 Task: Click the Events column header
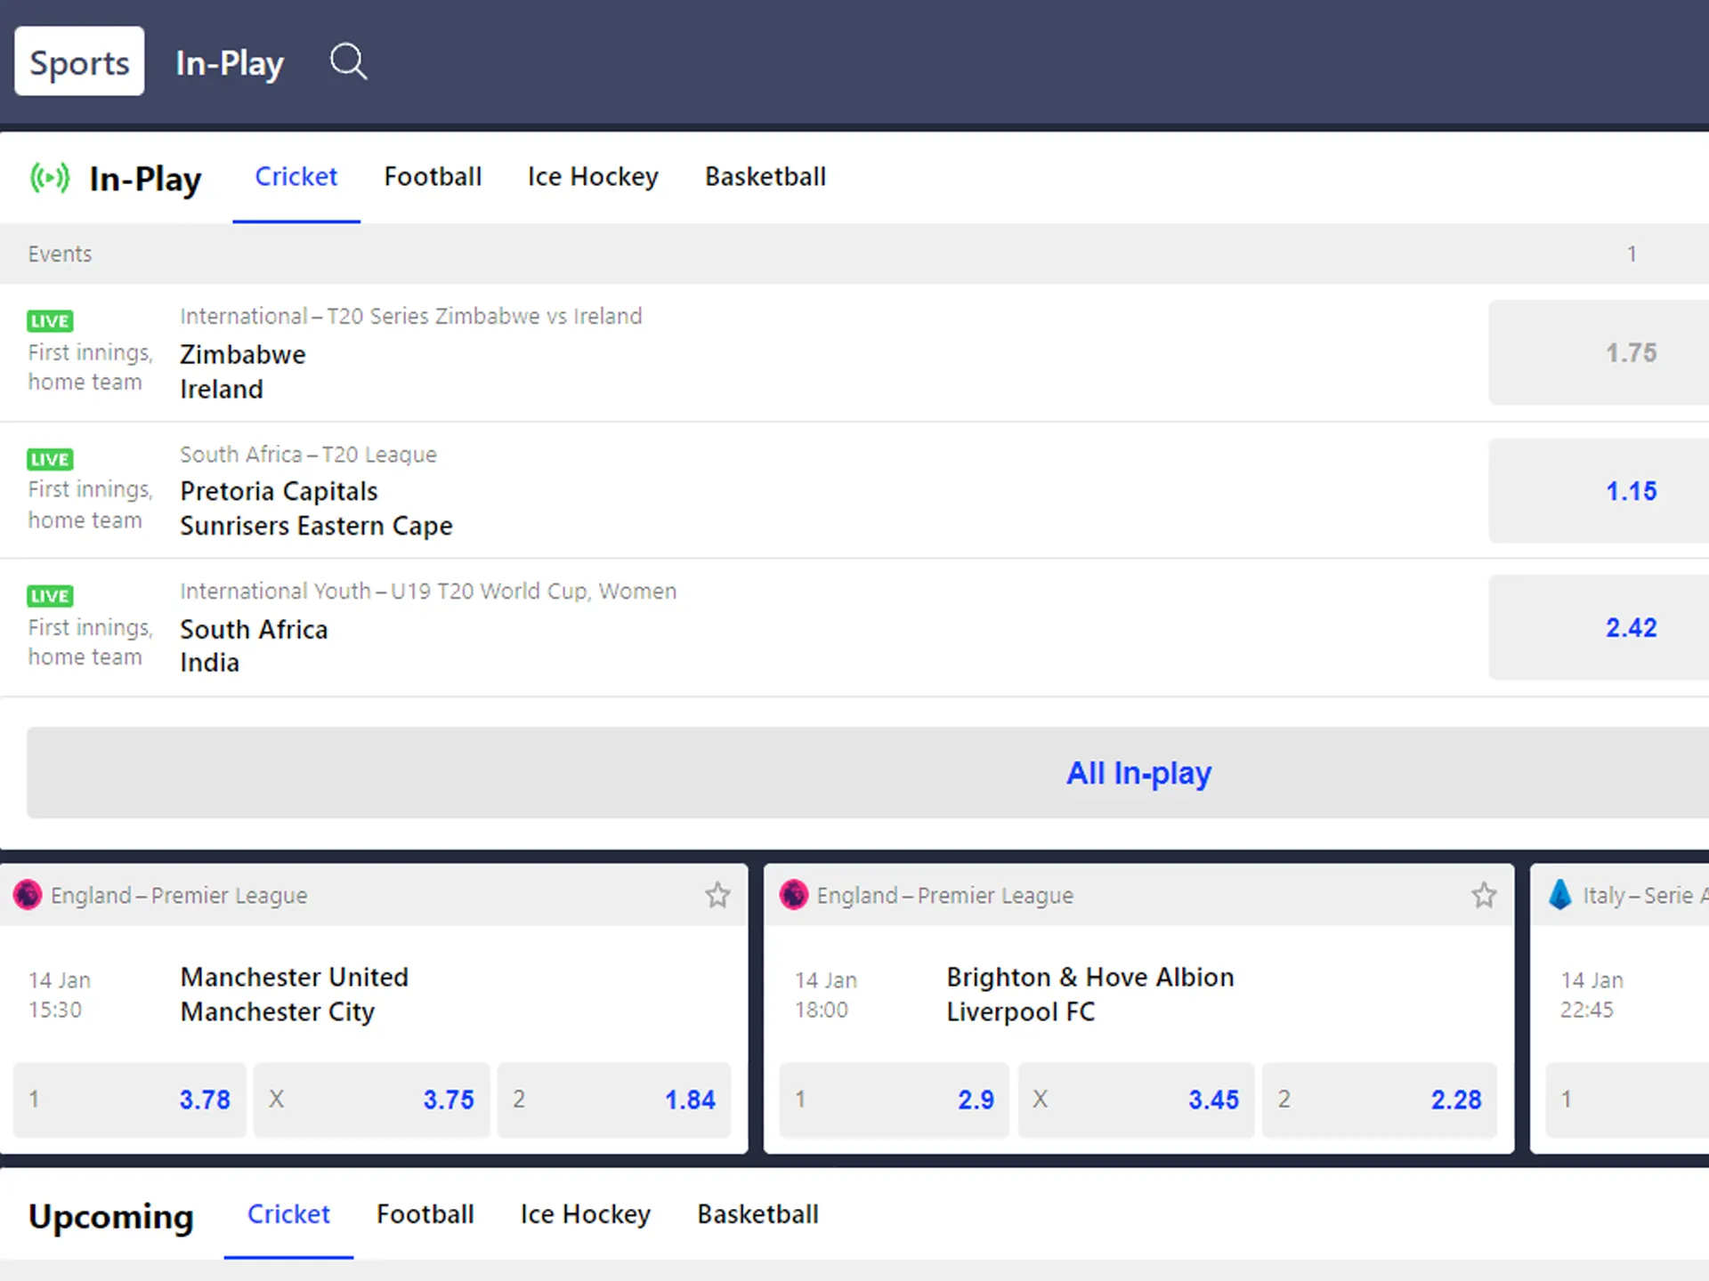coord(60,254)
